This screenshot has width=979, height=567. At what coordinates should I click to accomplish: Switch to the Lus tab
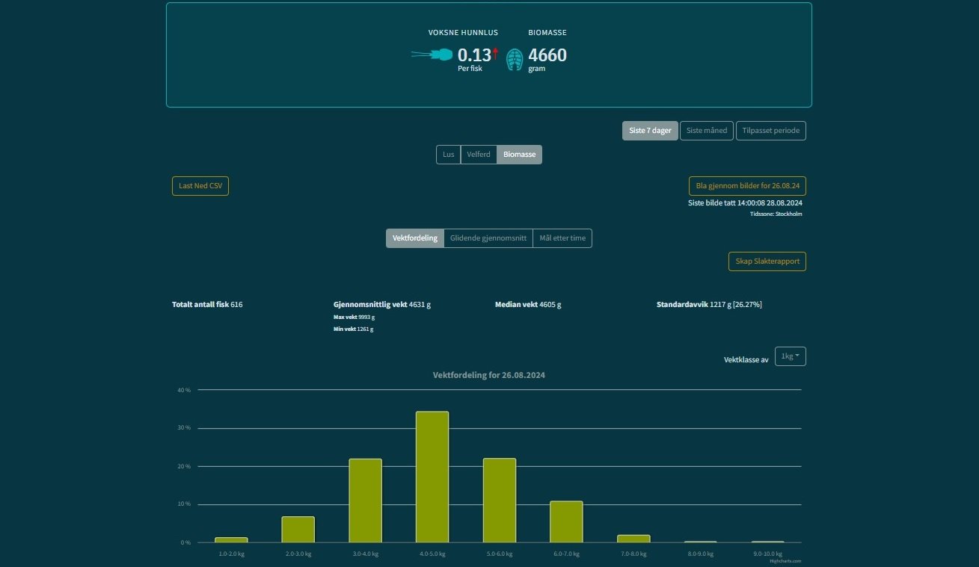click(x=449, y=155)
